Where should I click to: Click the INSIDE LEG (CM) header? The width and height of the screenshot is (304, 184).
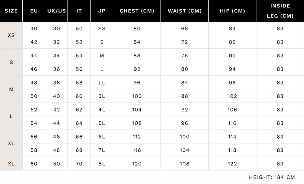click(280, 11)
